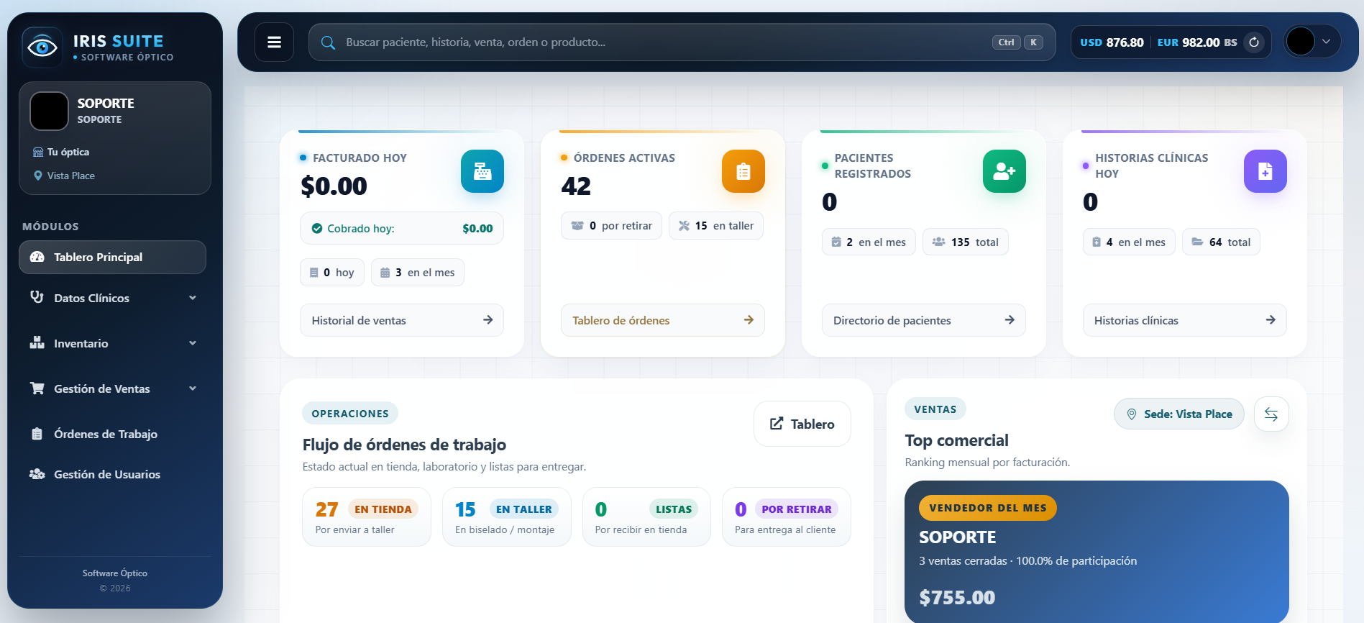Click the Vendedor del Mes badge
This screenshot has height=623, width=1364.
tap(987, 508)
